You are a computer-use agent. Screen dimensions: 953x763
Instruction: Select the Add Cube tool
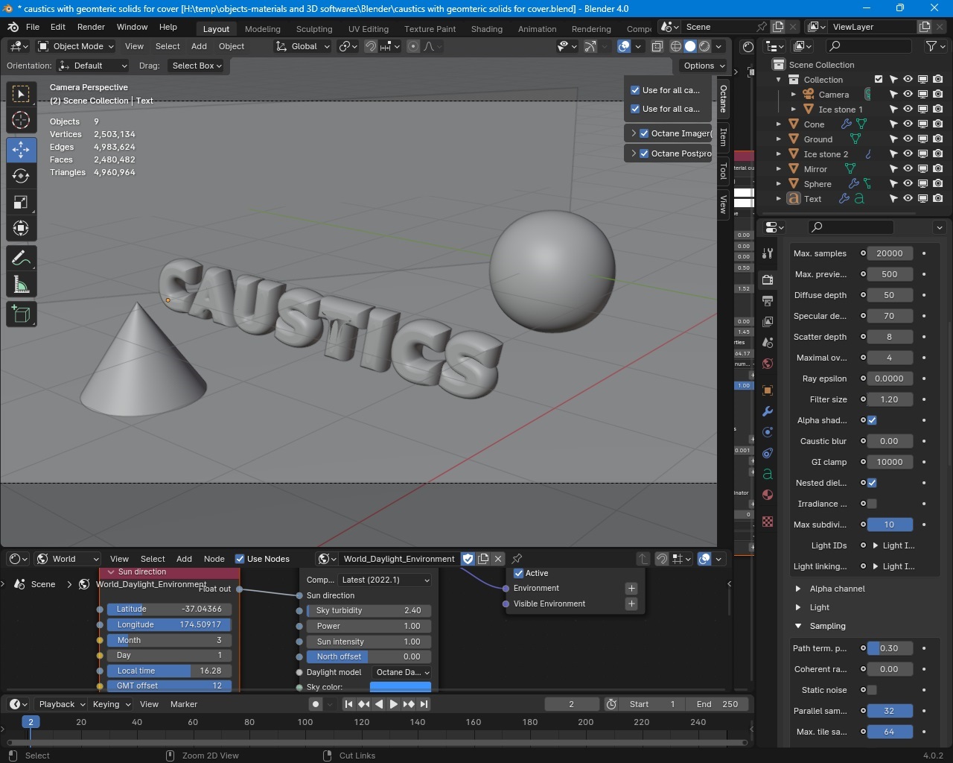click(21, 314)
